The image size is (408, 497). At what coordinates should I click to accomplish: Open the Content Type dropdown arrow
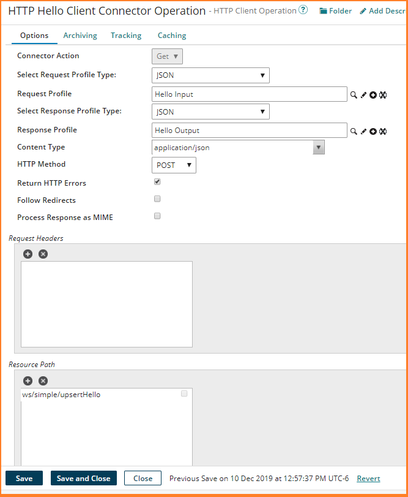coord(318,148)
